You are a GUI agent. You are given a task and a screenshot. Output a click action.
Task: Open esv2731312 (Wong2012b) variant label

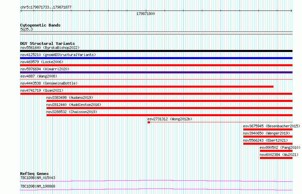coord(170,119)
